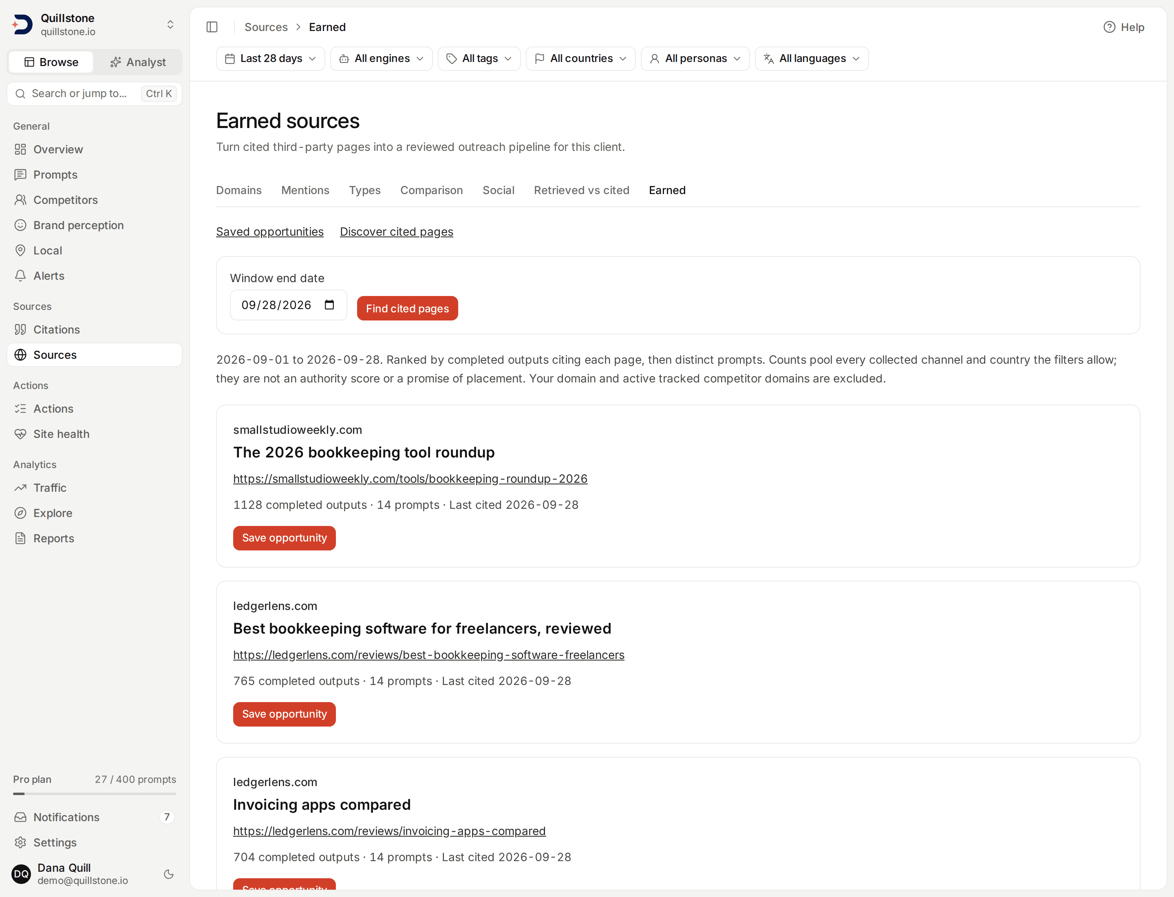1174x897 pixels.
Task: Switch to the Domains tab
Action: pyautogui.click(x=238, y=190)
